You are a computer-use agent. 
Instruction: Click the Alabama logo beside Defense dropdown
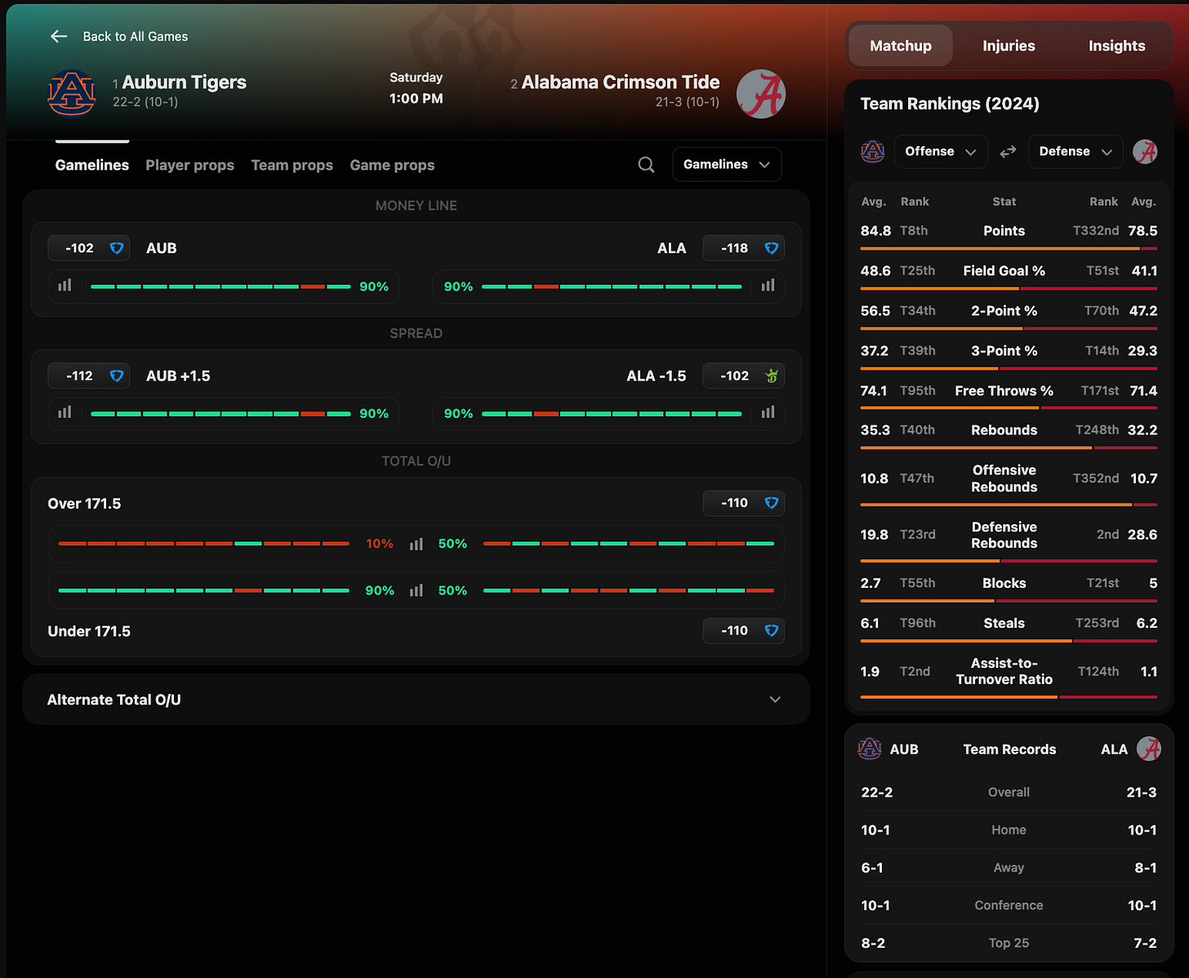coord(1145,151)
